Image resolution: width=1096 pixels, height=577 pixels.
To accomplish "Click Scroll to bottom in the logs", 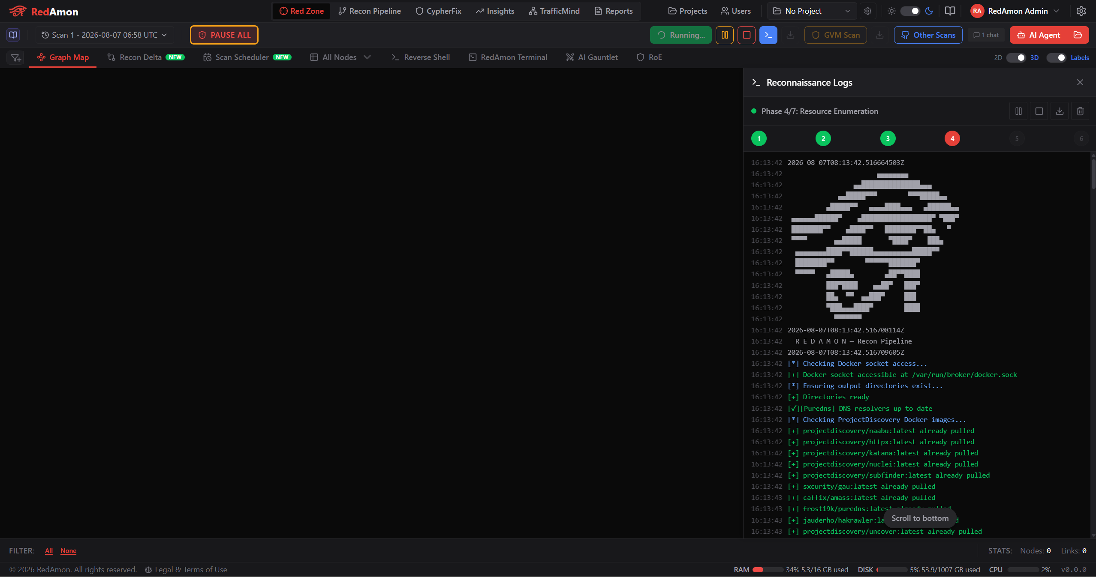I will [x=920, y=518].
